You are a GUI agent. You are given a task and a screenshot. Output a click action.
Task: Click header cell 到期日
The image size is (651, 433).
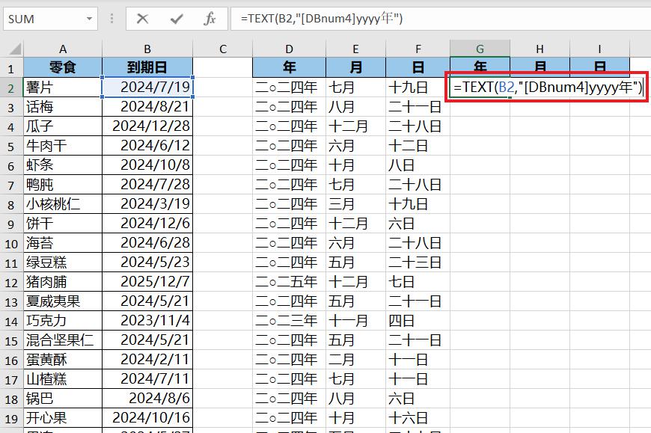147,67
